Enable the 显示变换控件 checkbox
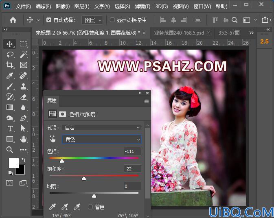The height and width of the screenshot is (218, 274). click(x=112, y=20)
